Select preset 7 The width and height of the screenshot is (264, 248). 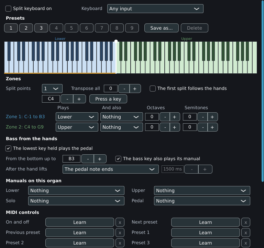point(102,28)
